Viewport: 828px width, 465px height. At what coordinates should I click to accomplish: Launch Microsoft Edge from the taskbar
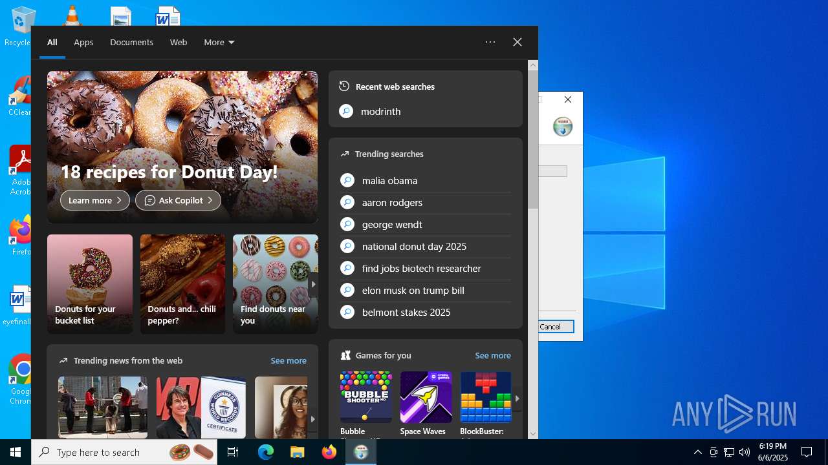click(266, 452)
